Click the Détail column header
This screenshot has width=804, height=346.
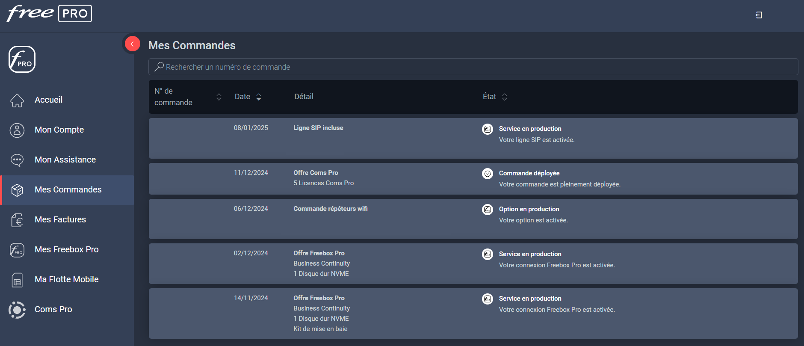pyautogui.click(x=304, y=97)
